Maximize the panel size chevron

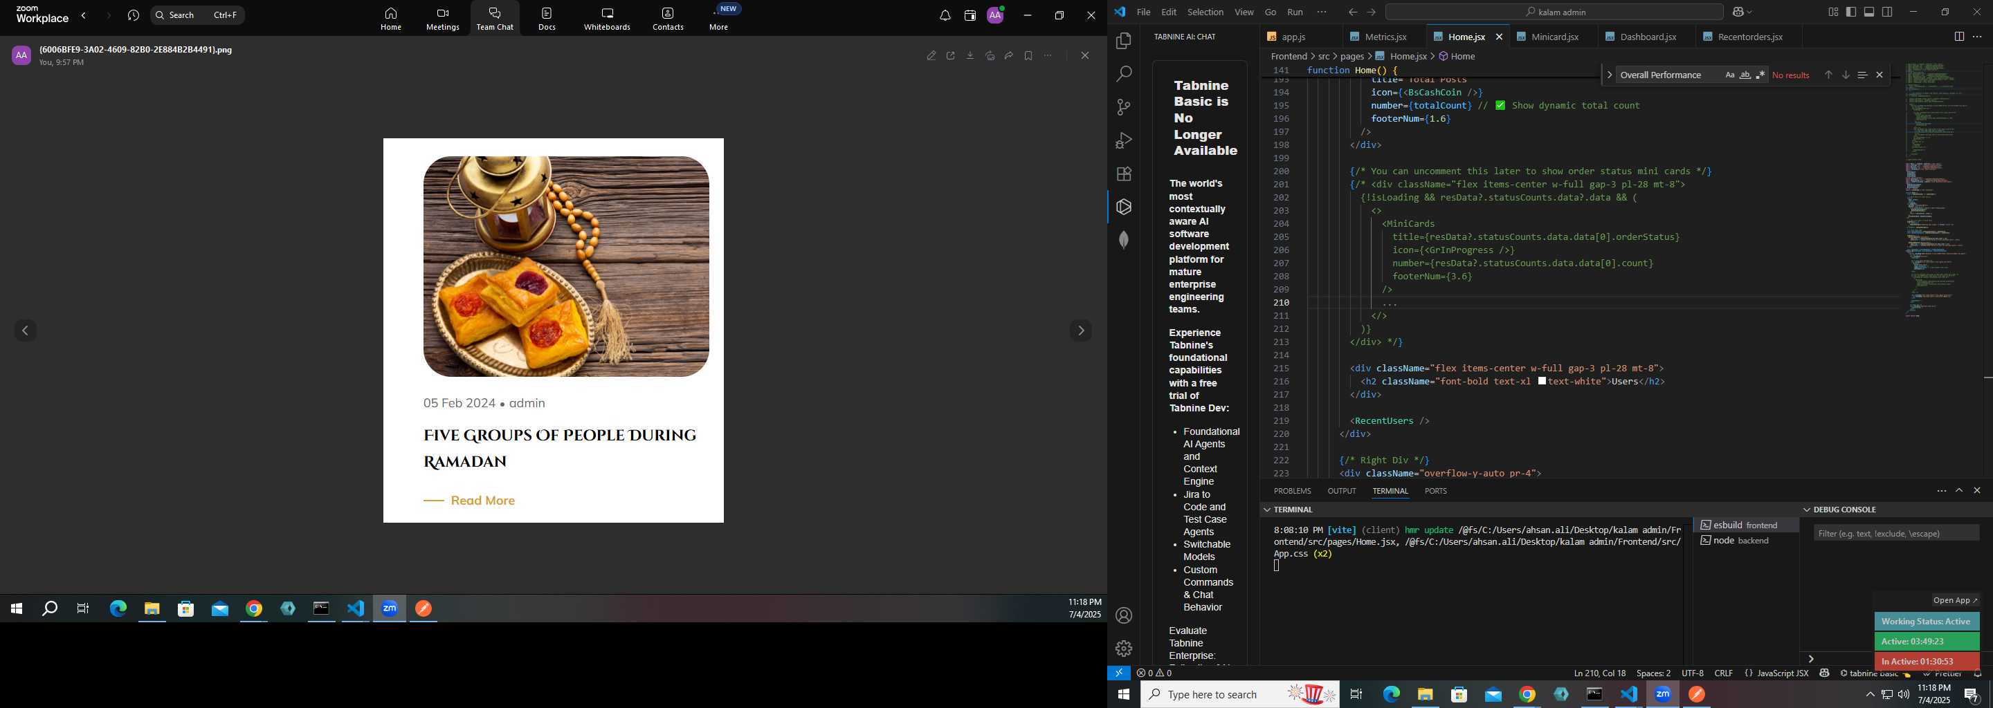1959,490
